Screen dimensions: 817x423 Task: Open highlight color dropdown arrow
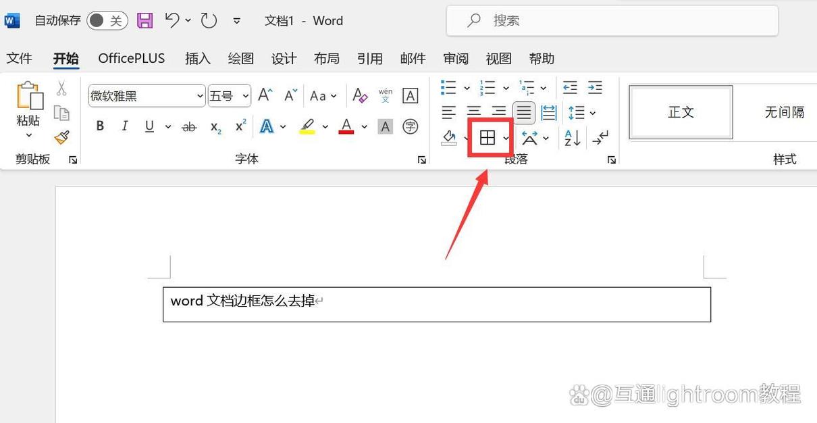pos(325,126)
